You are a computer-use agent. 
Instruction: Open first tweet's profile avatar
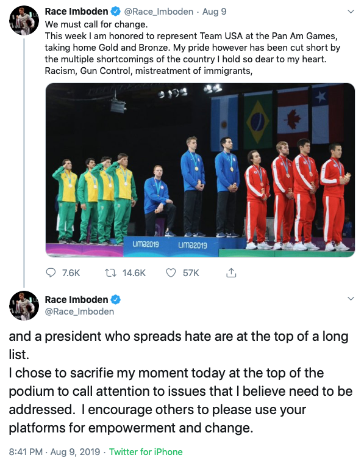click(24, 20)
